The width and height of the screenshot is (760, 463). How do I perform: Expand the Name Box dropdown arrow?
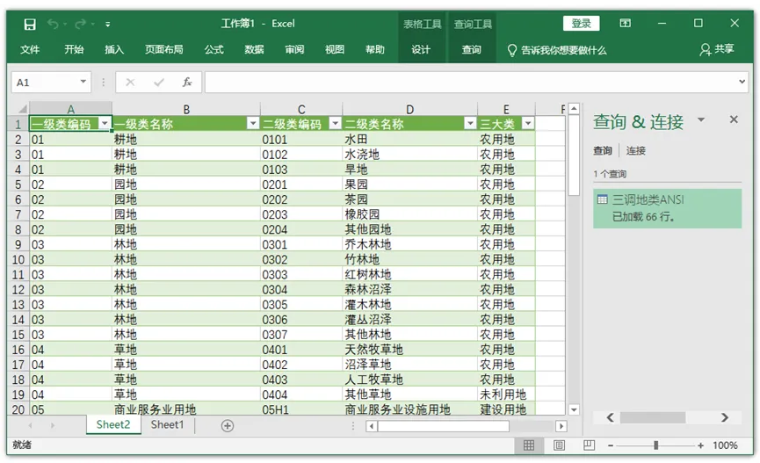[83, 82]
